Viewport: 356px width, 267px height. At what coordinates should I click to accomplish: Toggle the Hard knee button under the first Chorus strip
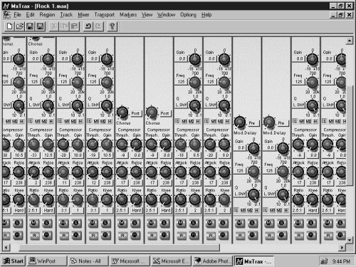[136, 210]
